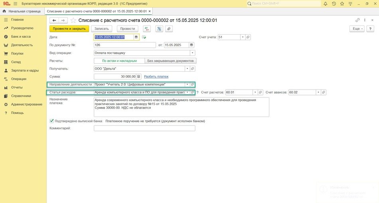Navigate back with the left arrow

tap(54, 20)
